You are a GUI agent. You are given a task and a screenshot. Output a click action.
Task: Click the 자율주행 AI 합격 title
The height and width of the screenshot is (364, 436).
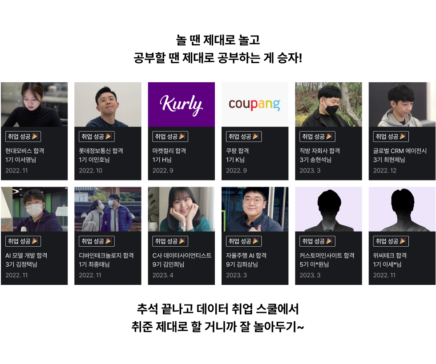pos(246,256)
